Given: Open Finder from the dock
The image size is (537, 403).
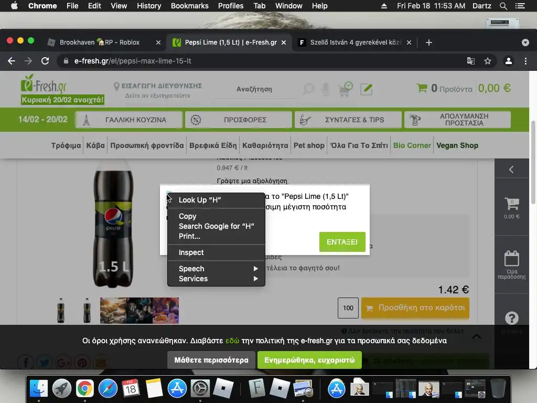Looking at the screenshot, I should click(39, 389).
